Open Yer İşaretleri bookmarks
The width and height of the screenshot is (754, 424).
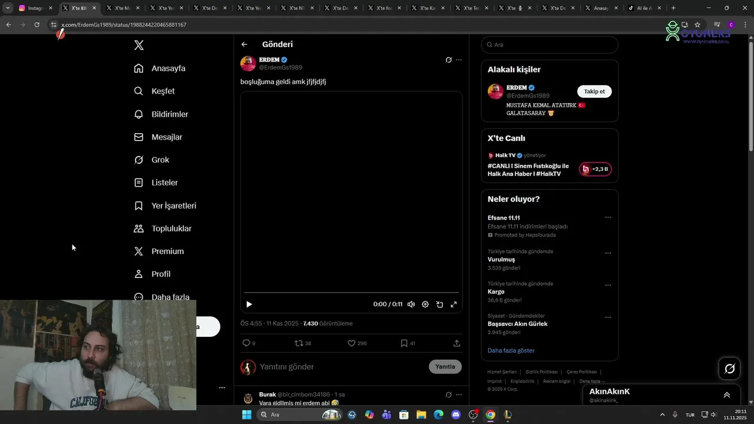point(165,206)
